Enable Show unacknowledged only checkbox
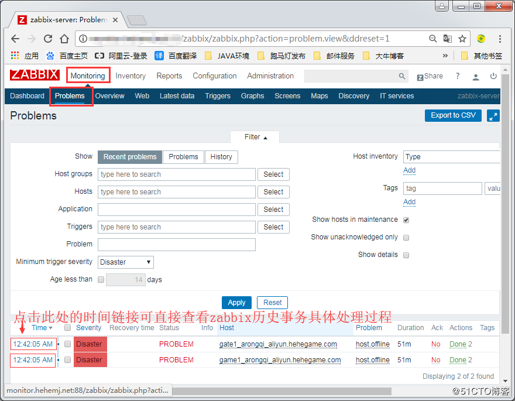Viewport: 515px width, 401px height. pyautogui.click(x=406, y=238)
